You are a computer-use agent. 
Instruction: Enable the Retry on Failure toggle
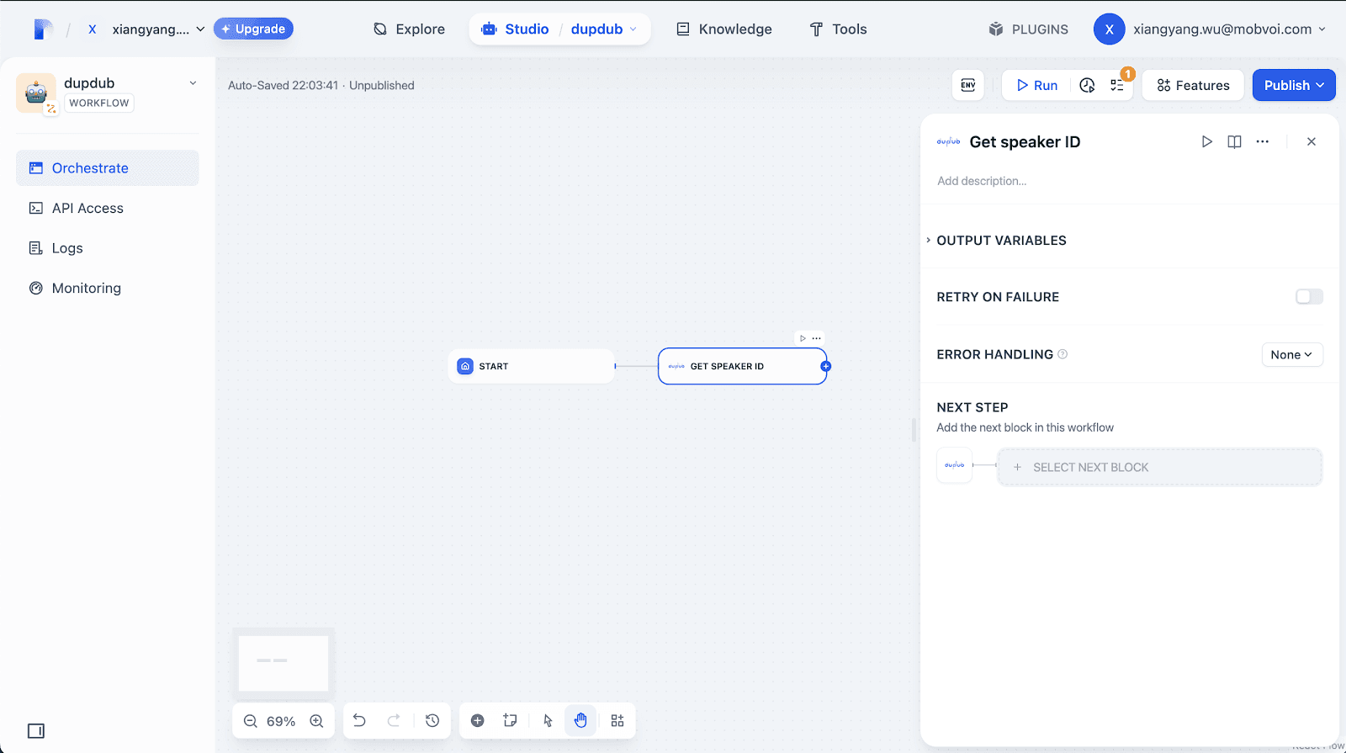coord(1309,296)
